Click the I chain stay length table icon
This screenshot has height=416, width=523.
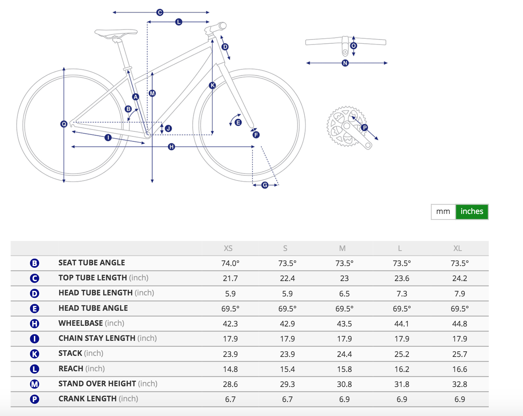(35, 339)
